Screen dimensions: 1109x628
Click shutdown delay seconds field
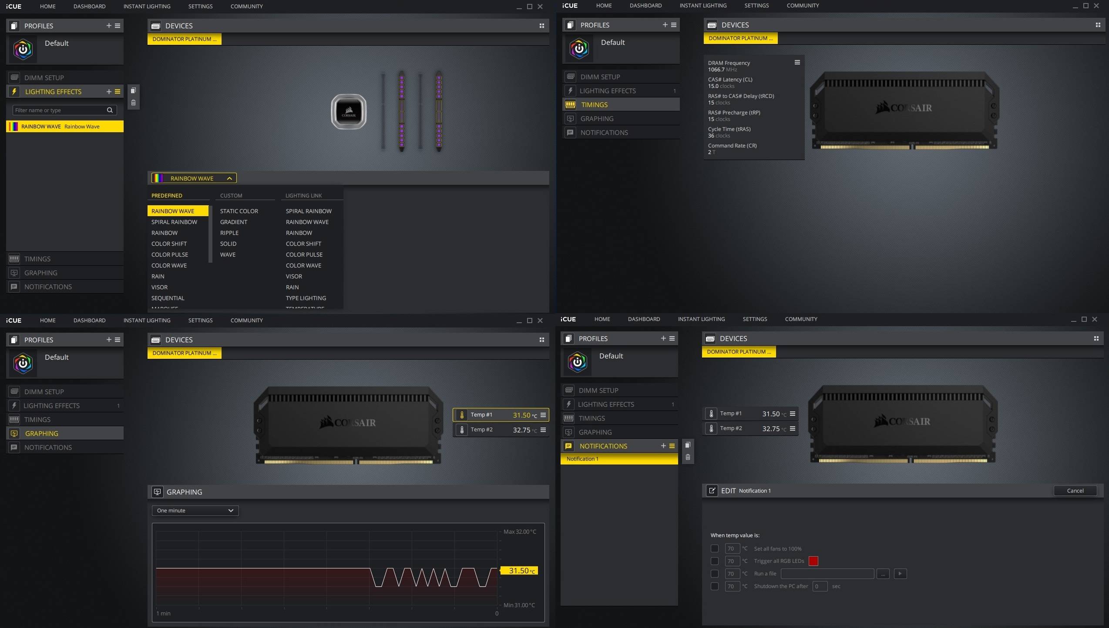pos(820,586)
